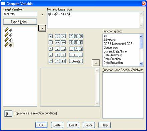Insert the greater-than operator

click(63, 36)
